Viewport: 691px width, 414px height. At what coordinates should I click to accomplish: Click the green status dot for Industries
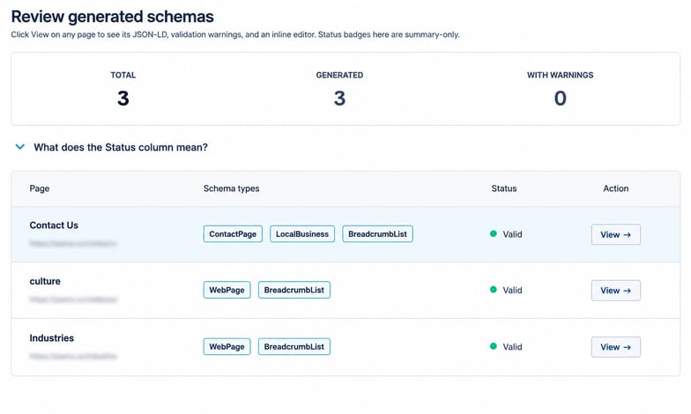coord(494,346)
